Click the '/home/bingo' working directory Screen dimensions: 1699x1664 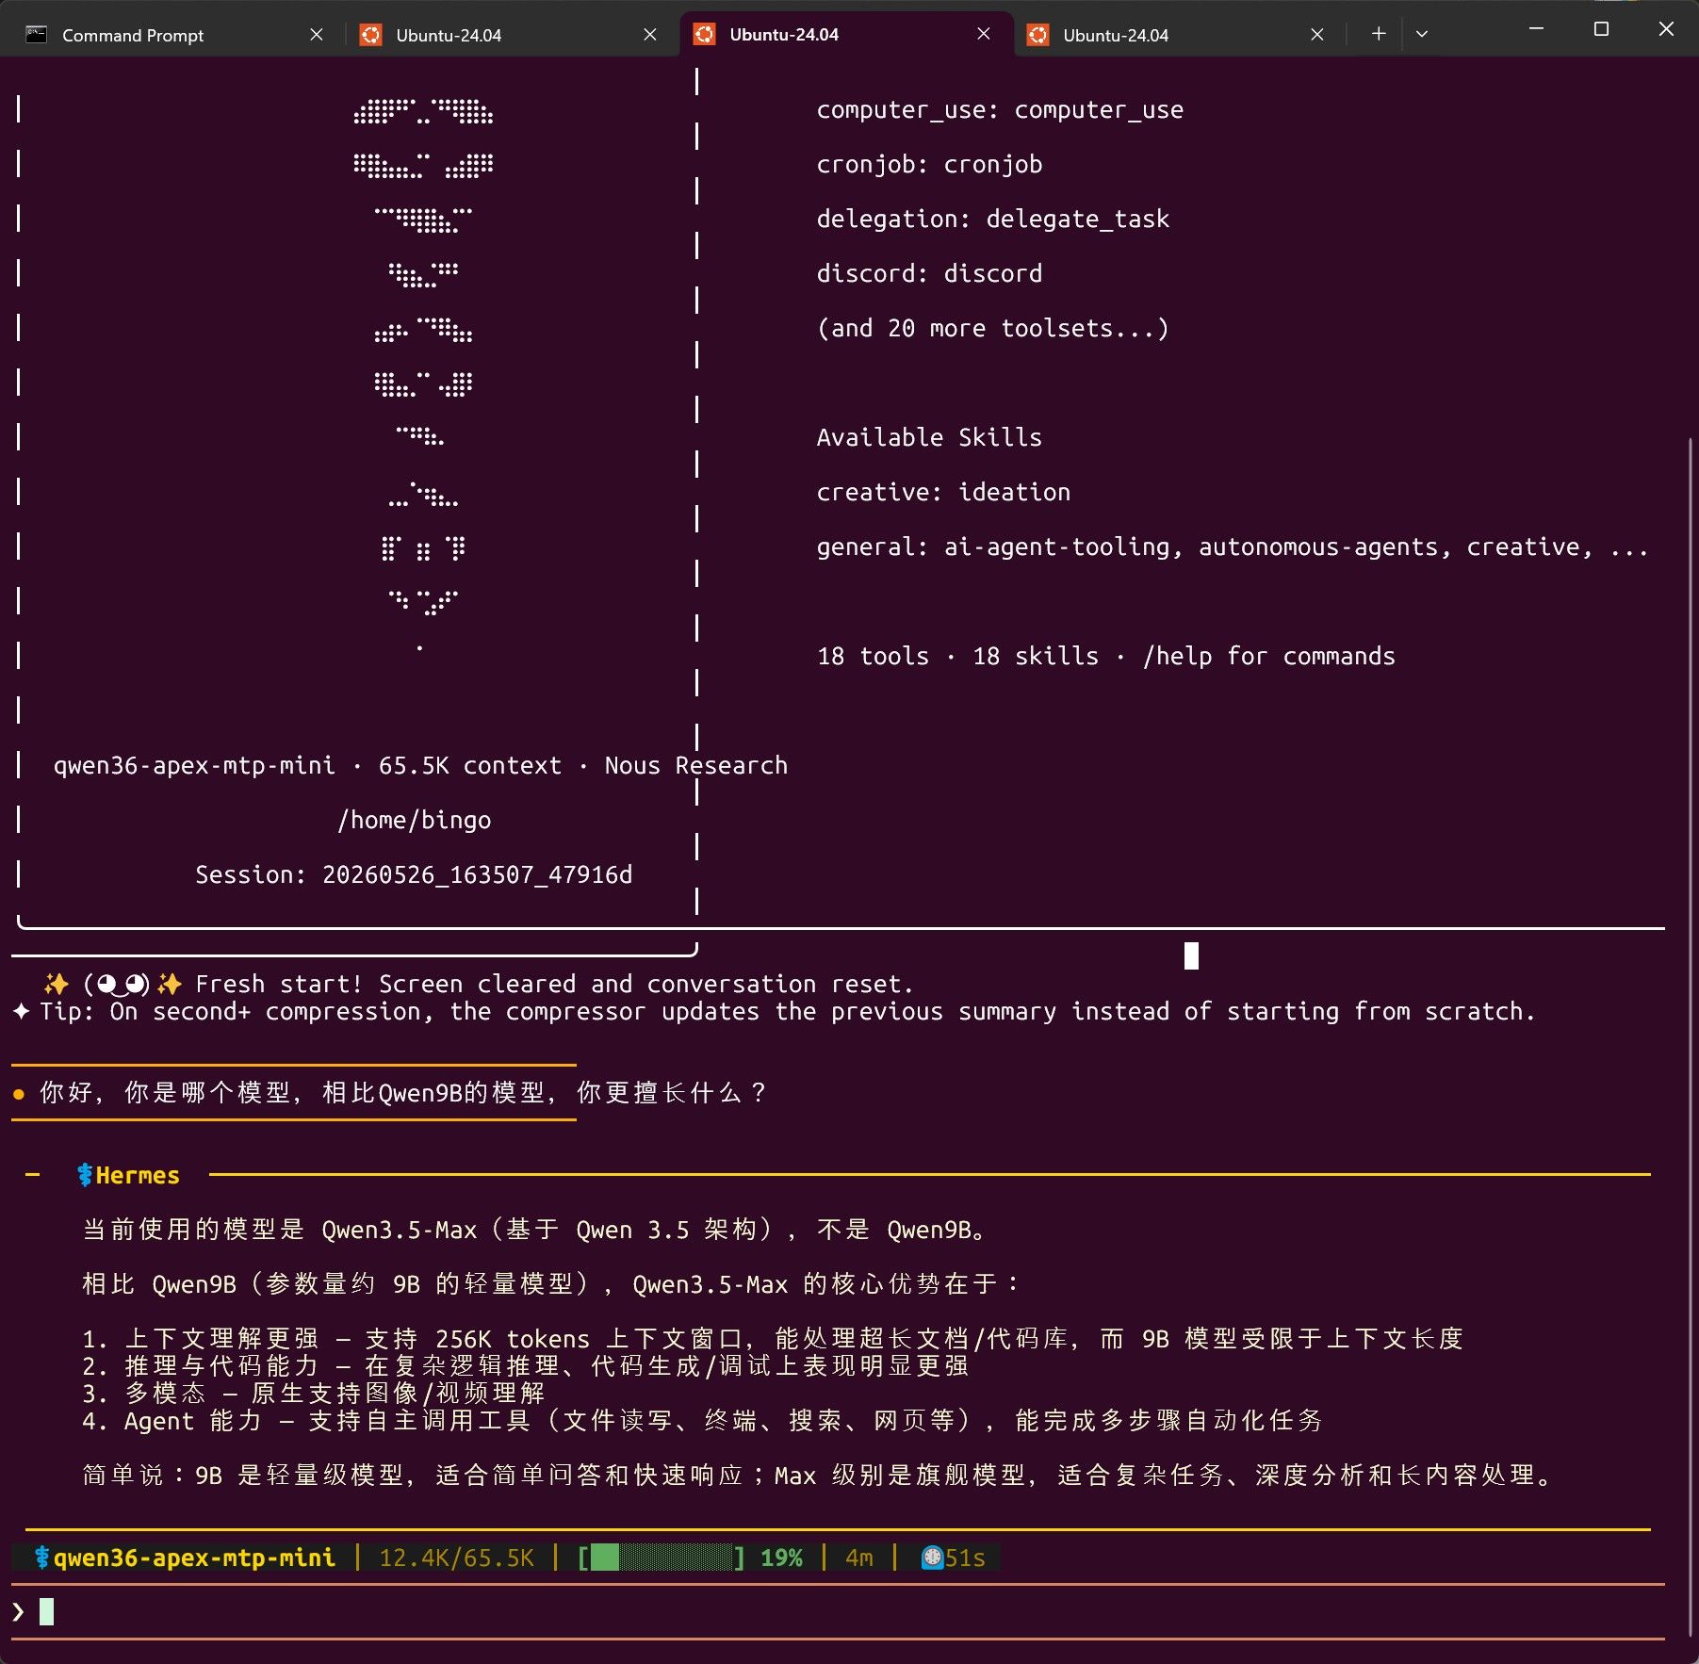click(415, 821)
